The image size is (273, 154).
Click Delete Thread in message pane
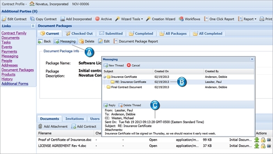pos(130,105)
